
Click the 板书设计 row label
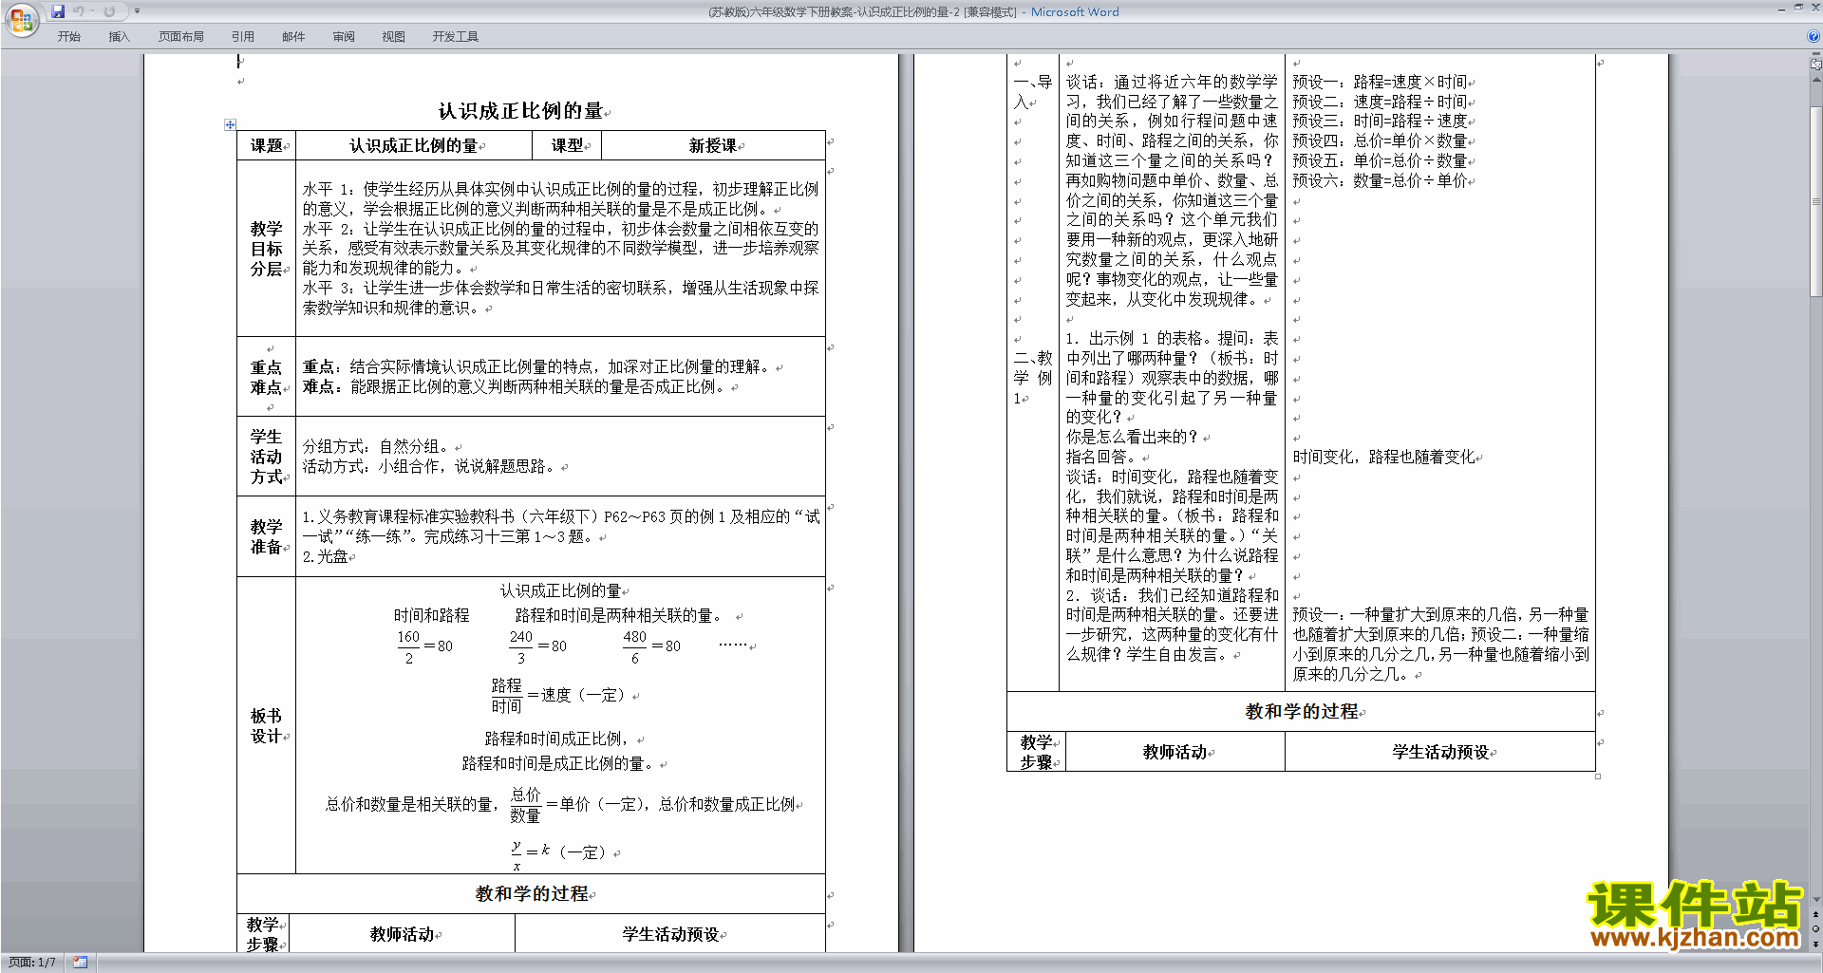[x=267, y=725]
